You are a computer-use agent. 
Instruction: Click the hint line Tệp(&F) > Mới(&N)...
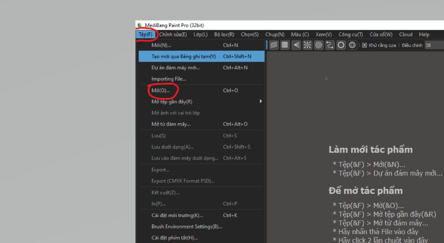pyautogui.click(x=369, y=165)
